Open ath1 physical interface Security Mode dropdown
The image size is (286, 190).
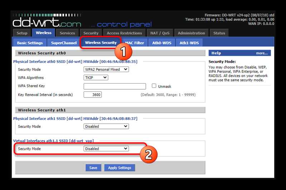(x=106, y=126)
